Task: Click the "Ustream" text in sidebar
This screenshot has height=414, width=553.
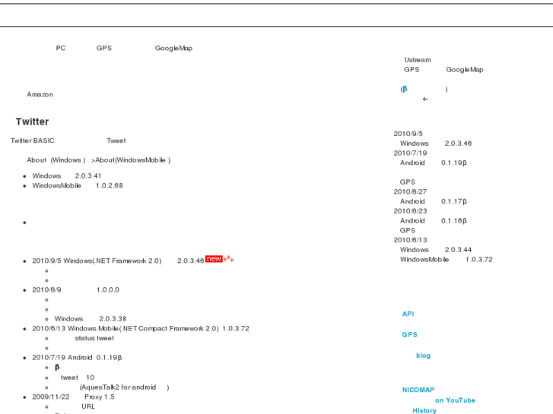Action: (x=418, y=60)
